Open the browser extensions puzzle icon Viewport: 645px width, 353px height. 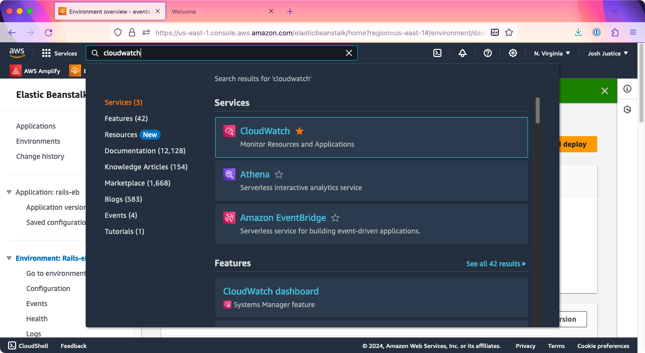pos(615,32)
